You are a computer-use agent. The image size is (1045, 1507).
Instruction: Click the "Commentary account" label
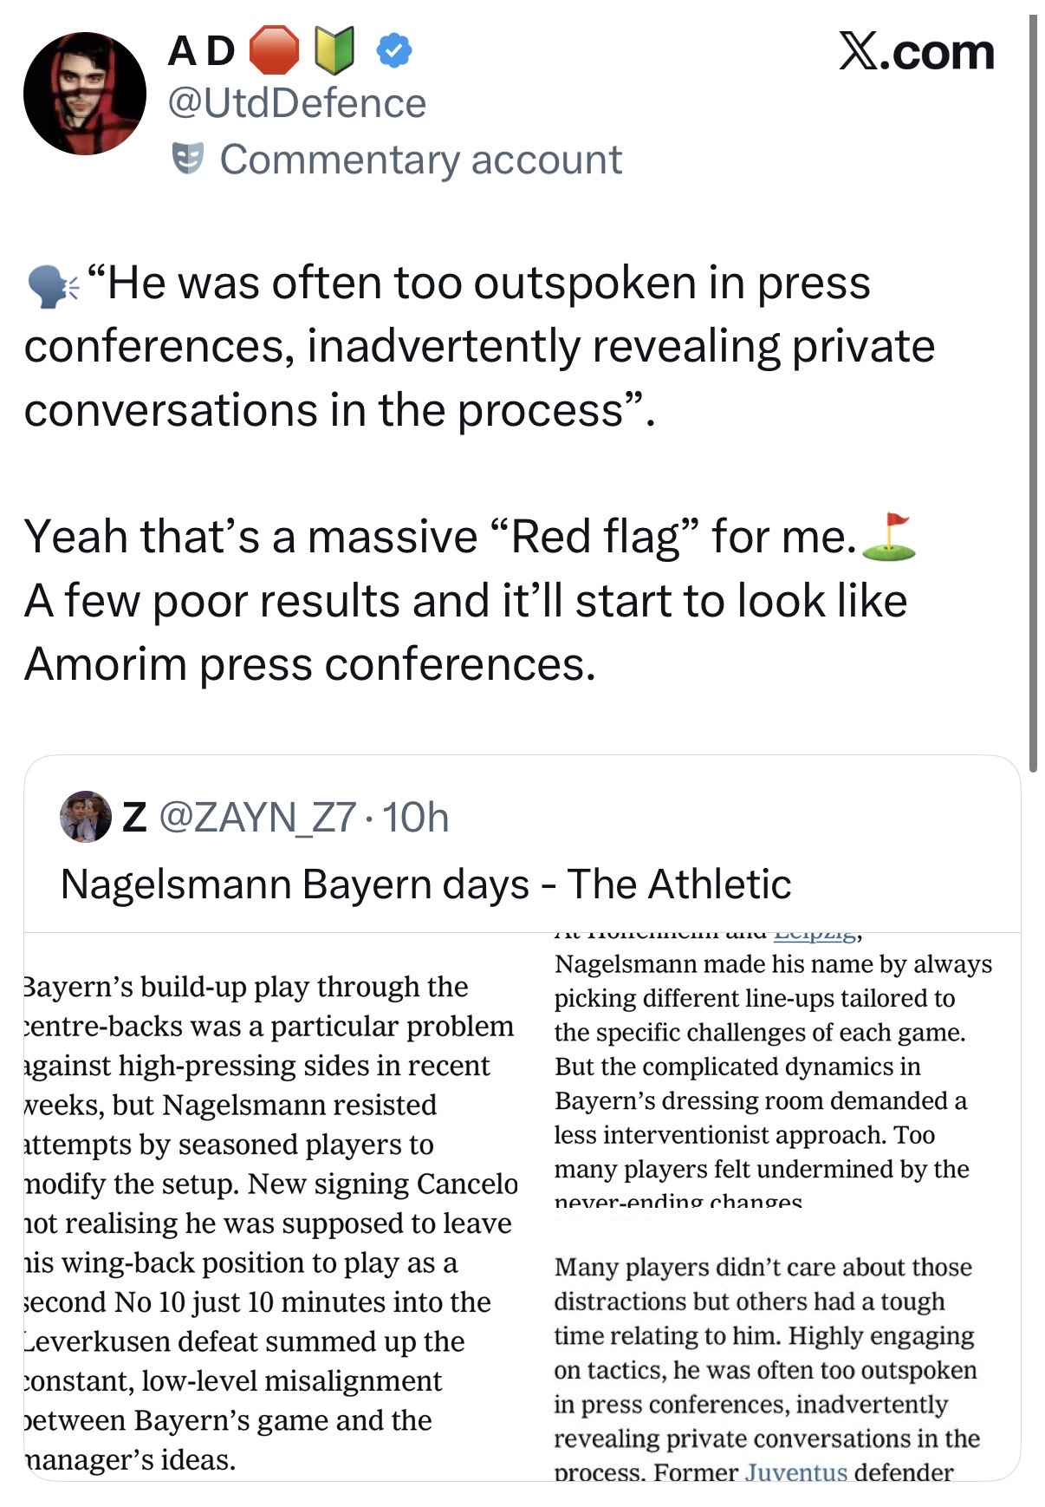420,160
